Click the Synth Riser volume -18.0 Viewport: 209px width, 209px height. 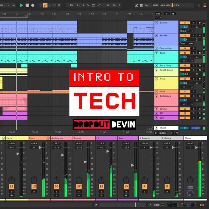[x=185, y=74]
